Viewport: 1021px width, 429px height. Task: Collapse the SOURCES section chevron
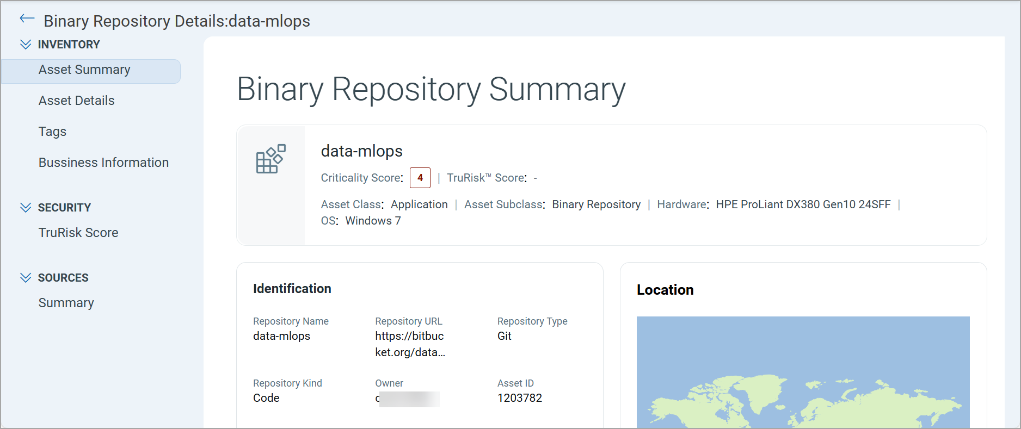point(26,278)
